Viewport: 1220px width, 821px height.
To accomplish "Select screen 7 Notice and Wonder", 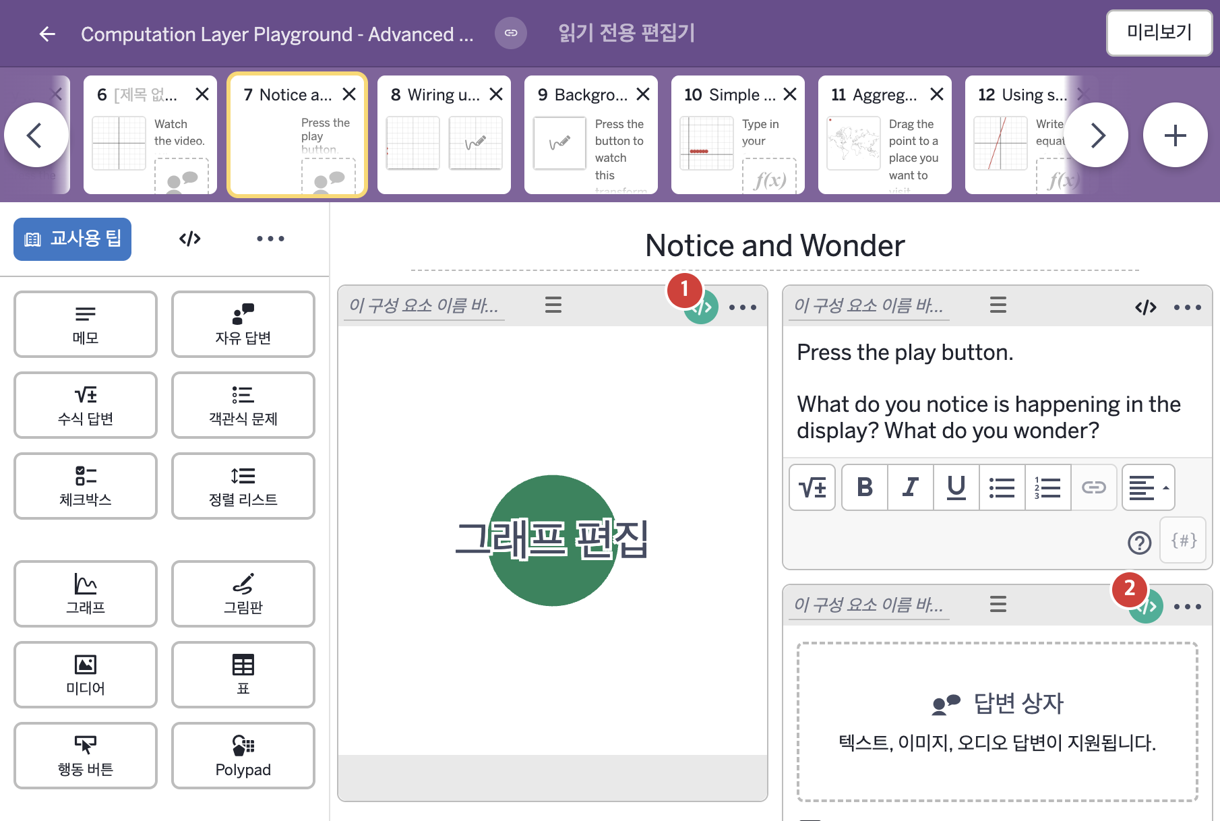I will (297, 135).
